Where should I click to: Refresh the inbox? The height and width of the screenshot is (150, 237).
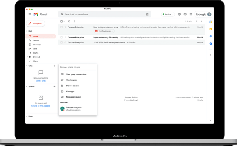tap(69, 21)
